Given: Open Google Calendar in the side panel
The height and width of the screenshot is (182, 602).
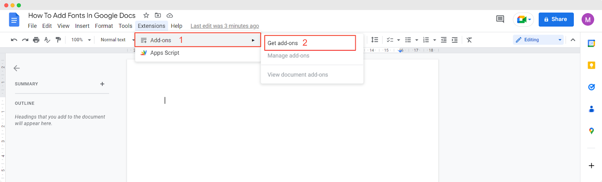Looking at the screenshot, I should (x=591, y=44).
